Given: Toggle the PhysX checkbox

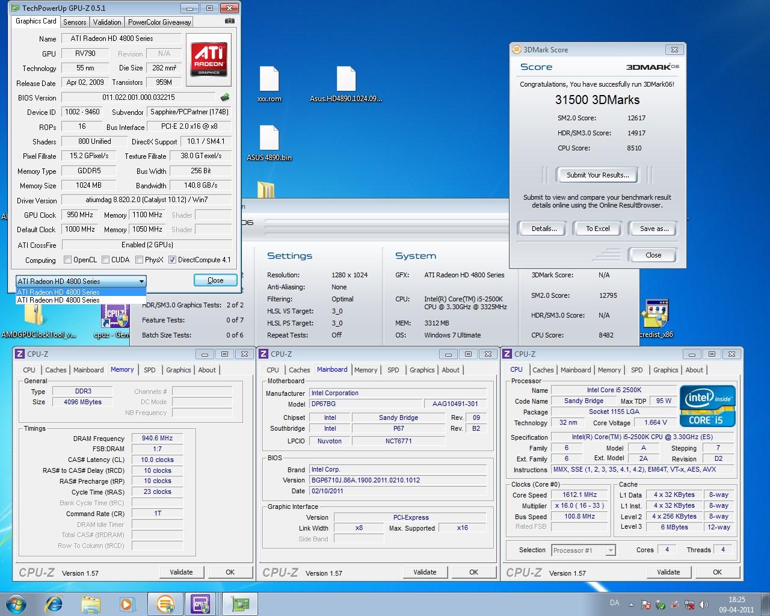Looking at the screenshot, I should tap(139, 260).
